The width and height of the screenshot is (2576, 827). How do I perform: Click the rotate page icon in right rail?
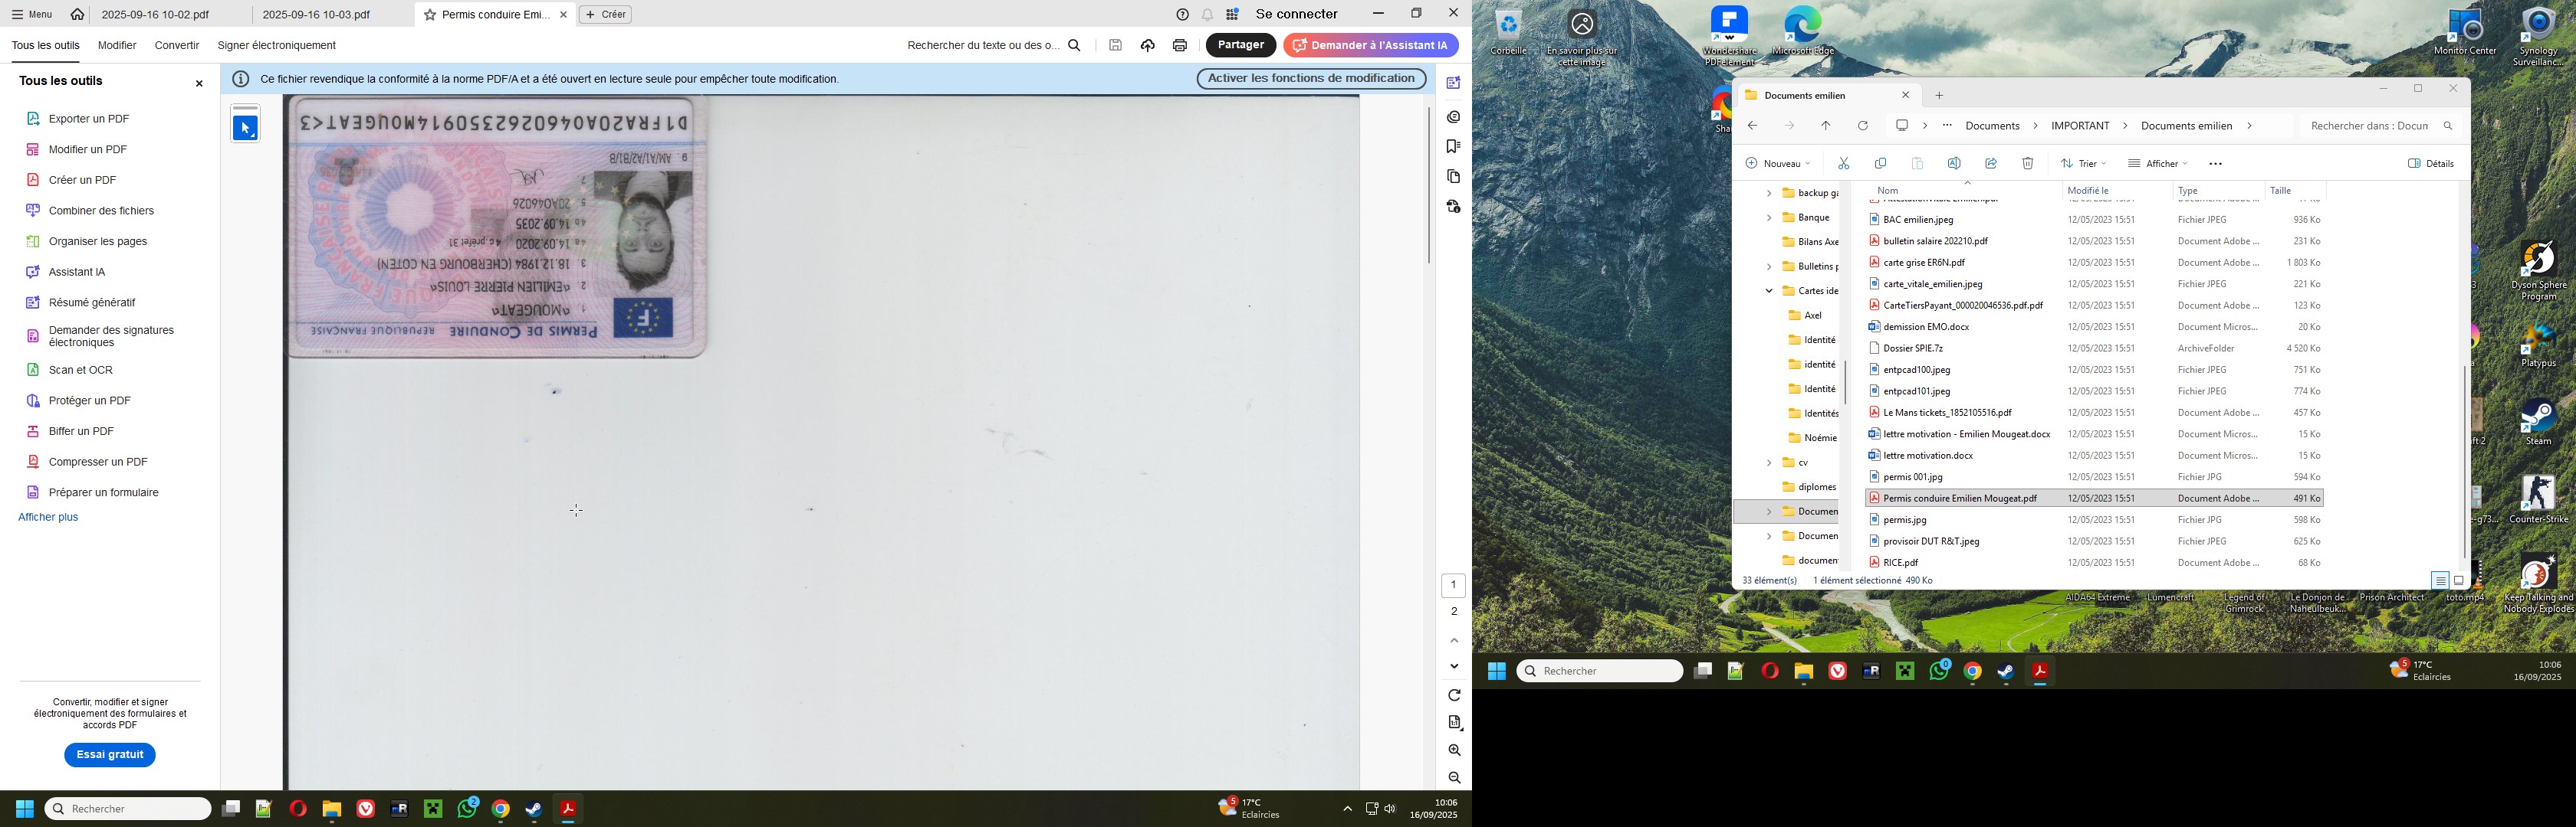click(x=1454, y=695)
